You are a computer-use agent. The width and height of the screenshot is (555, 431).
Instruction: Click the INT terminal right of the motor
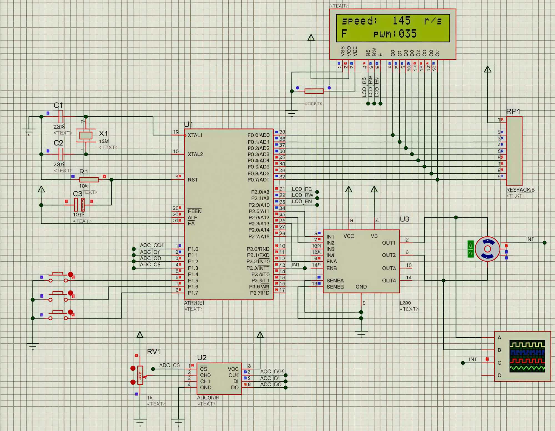544,243
